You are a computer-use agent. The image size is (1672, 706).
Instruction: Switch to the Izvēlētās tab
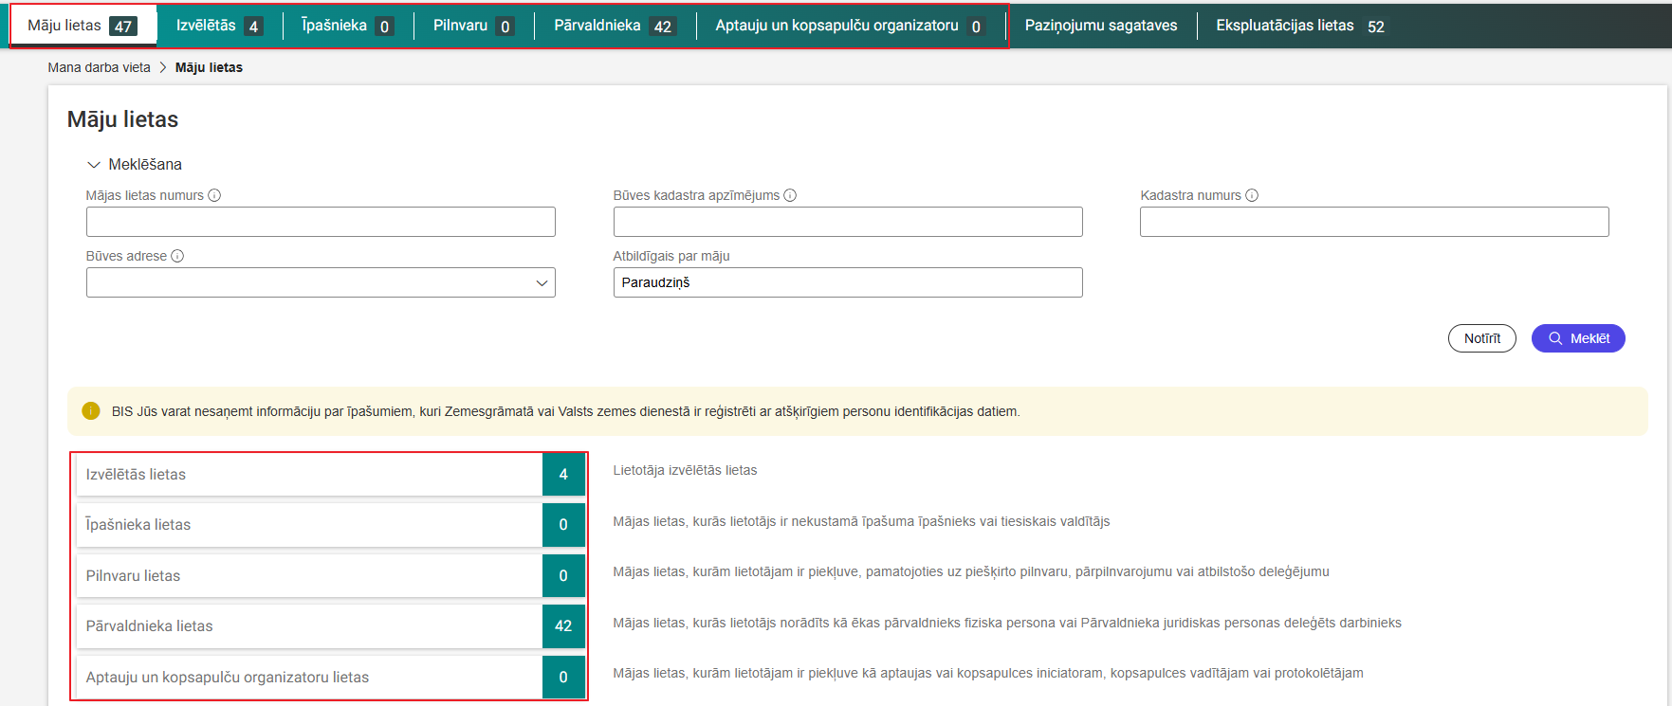219,26
